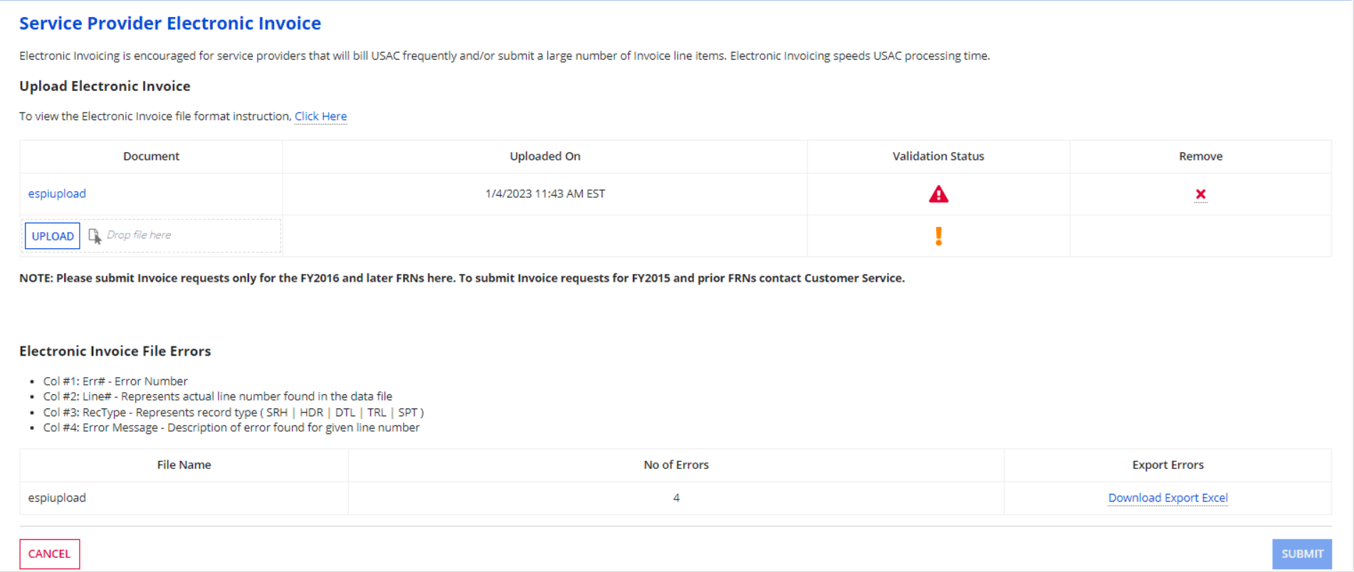Click Download Export Excel link
This screenshot has width=1354, height=572.
pos(1167,498)
